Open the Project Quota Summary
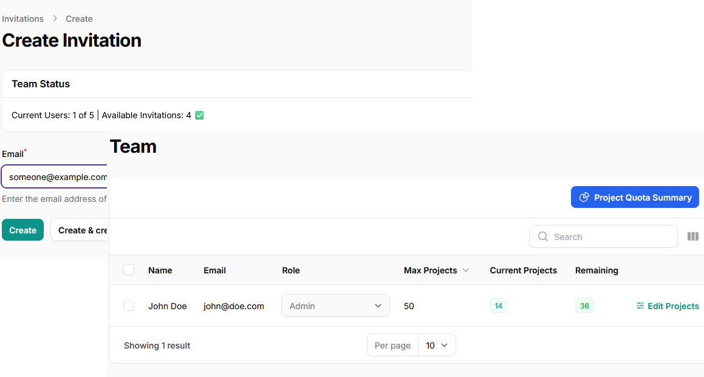The height and width of the screenshot is (377, 704). point(635,198)
